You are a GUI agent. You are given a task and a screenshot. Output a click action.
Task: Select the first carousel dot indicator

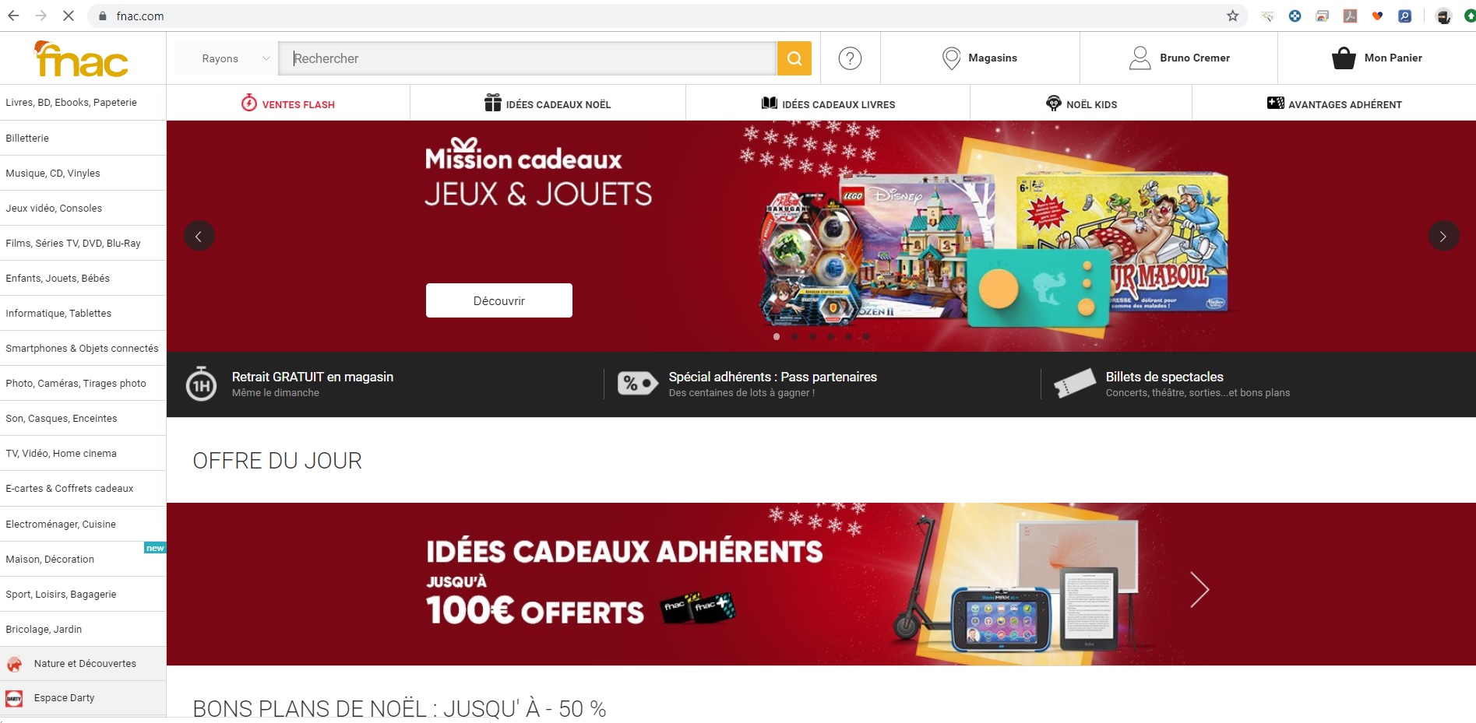point(777,337)
